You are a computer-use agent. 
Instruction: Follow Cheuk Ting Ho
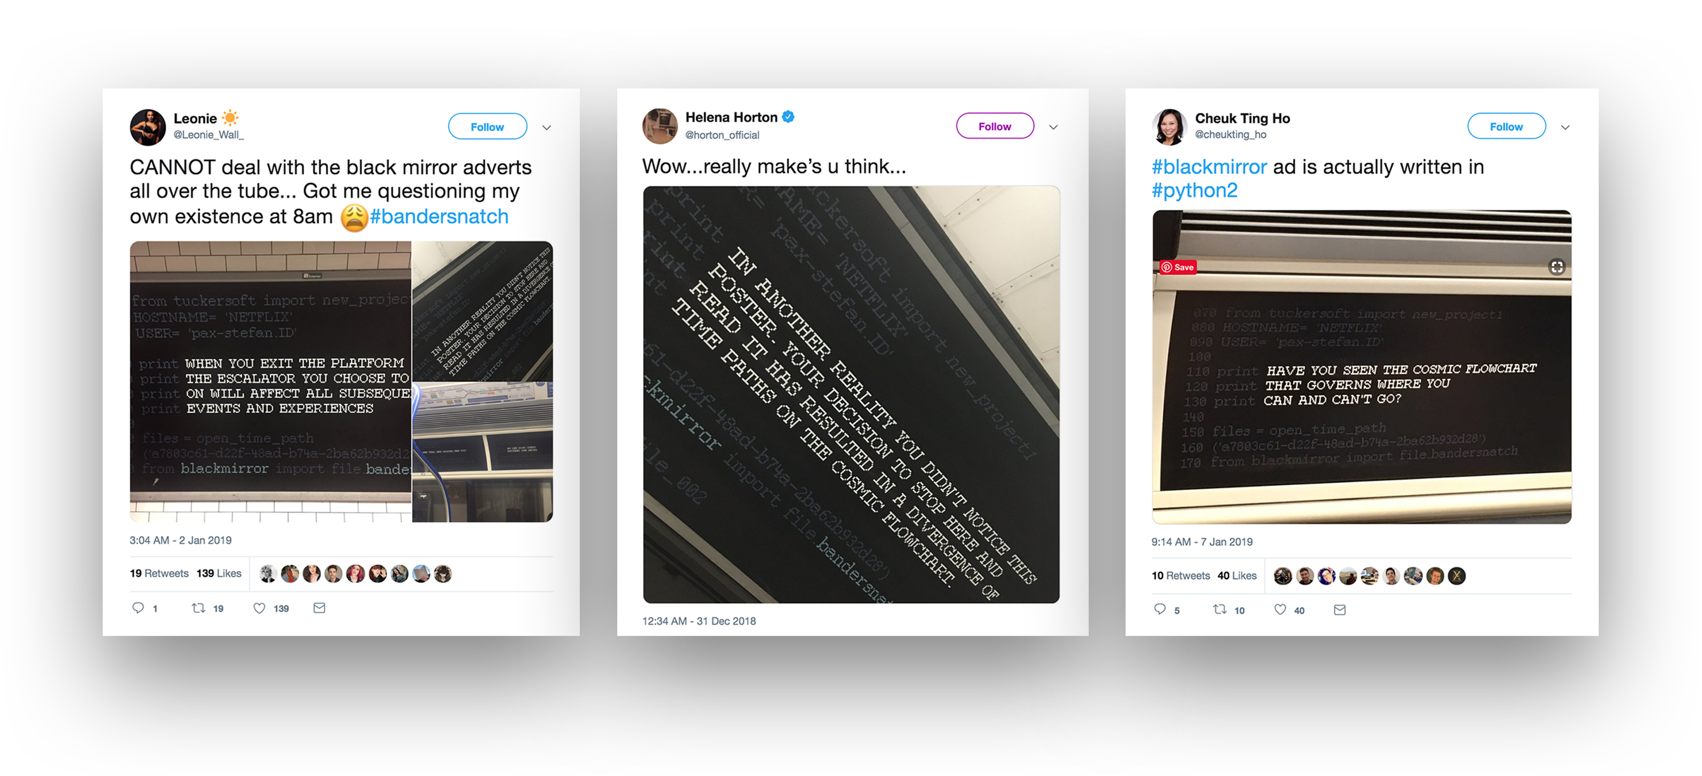click(1506, 126)
